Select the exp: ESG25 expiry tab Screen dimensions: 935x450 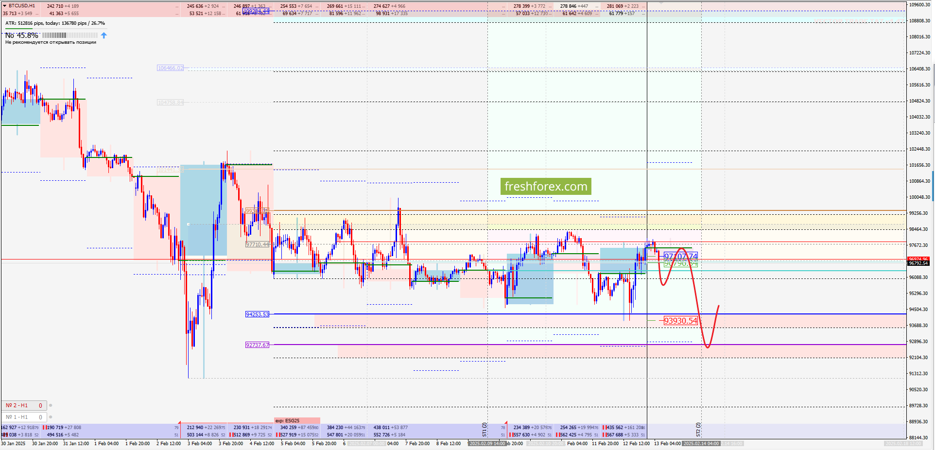pyautogui.click(x=297, y=421)
